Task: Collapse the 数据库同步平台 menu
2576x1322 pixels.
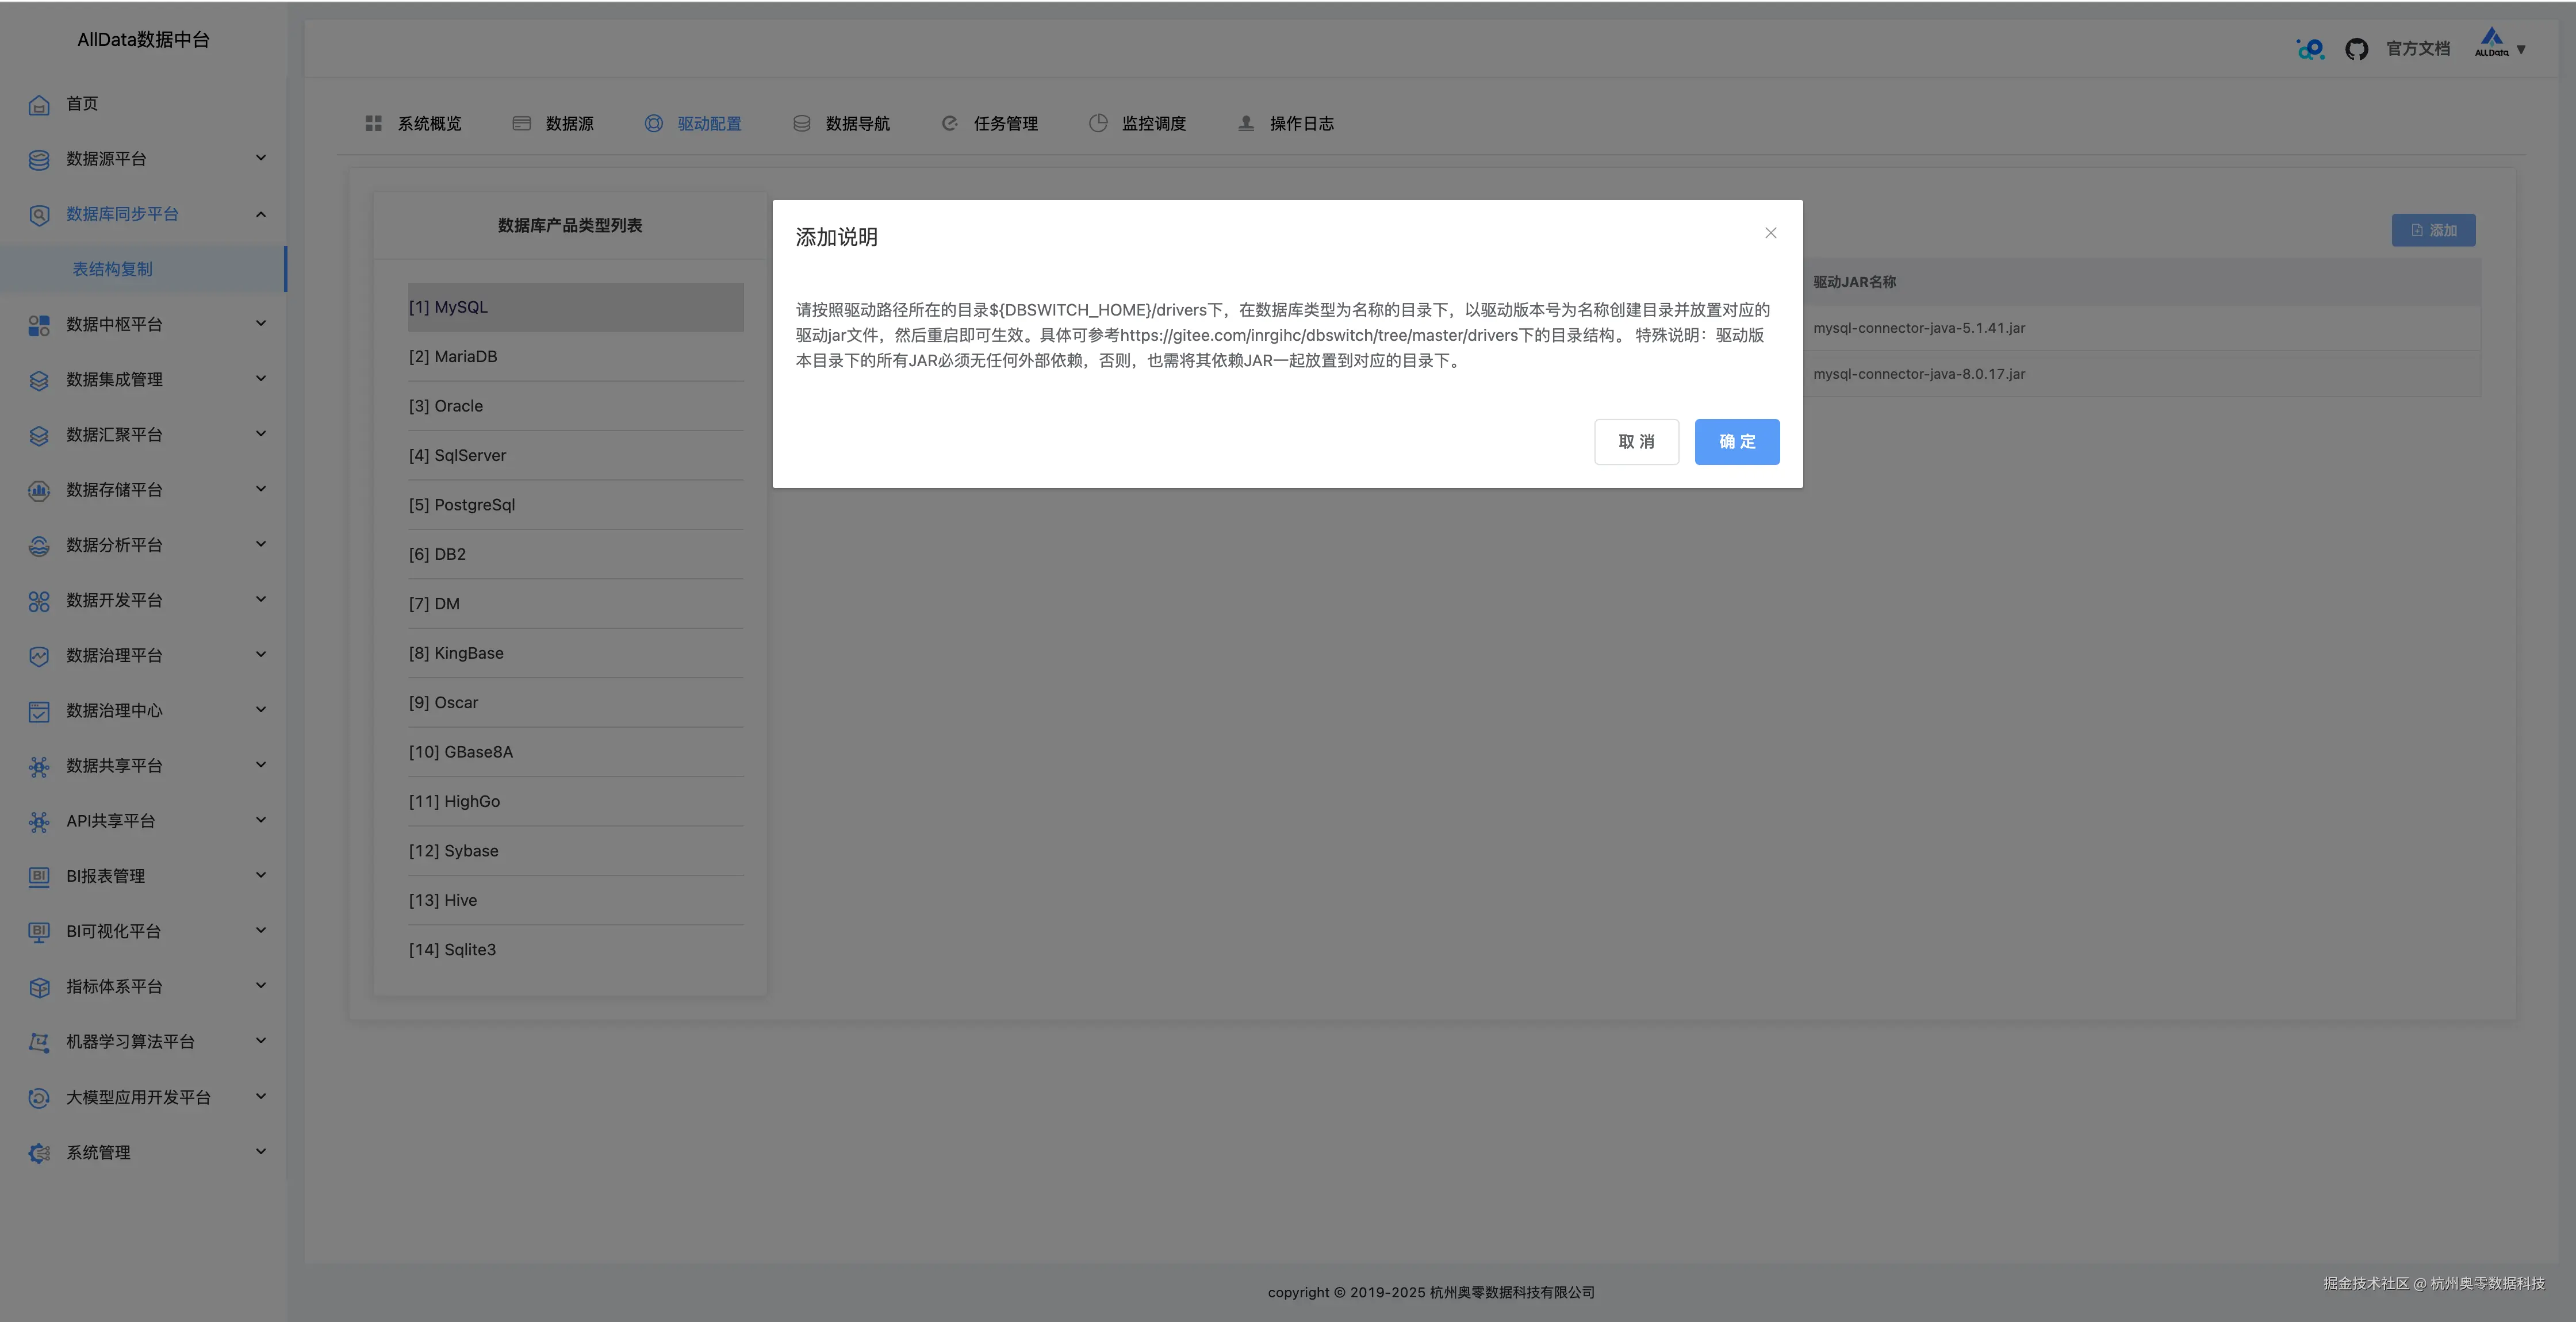Action: point(261,214)
